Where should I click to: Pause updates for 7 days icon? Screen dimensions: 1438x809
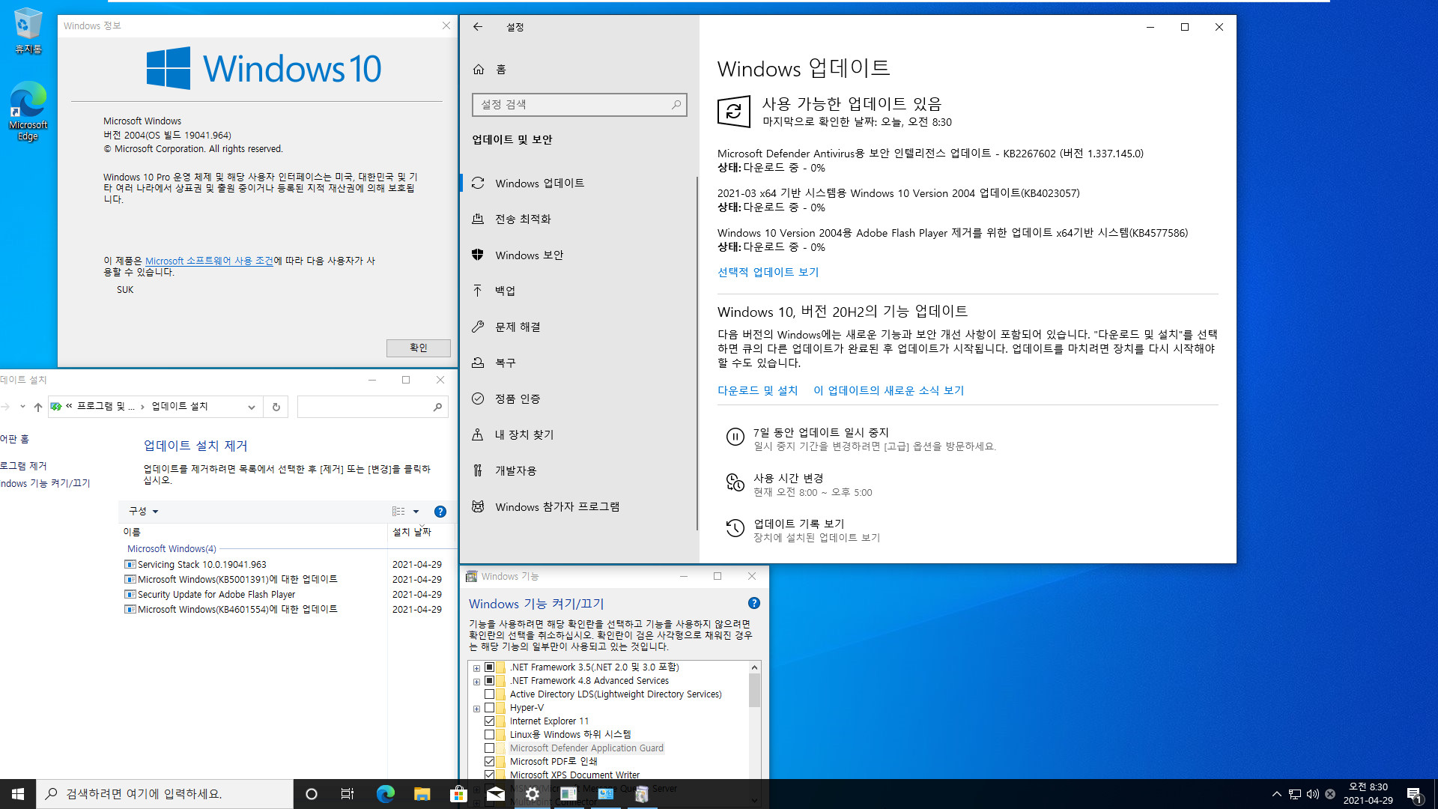(735, 437)
